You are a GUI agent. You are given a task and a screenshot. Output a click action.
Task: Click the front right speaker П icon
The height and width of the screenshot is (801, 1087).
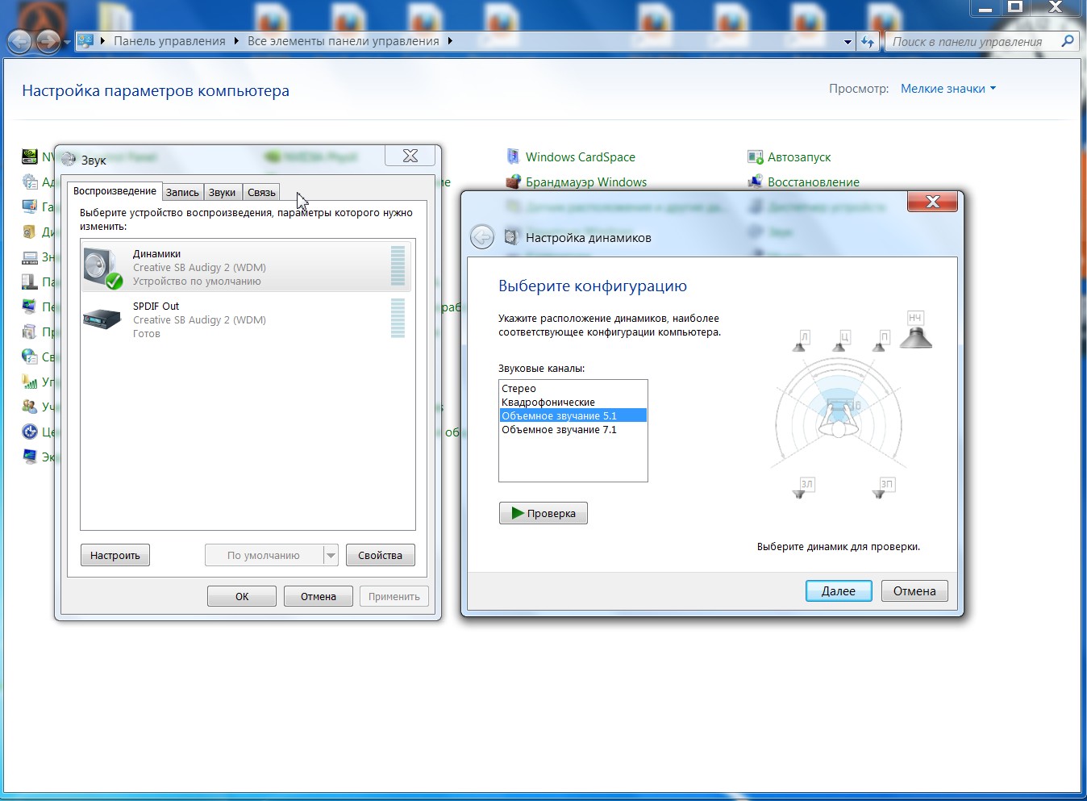coord(881,341)
